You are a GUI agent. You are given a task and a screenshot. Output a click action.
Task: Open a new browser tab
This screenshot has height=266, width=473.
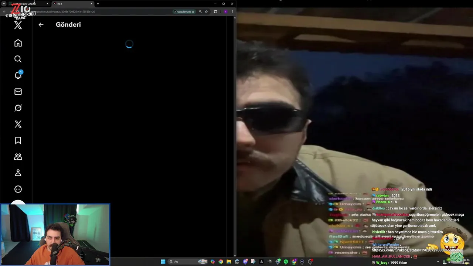(98, 4)
